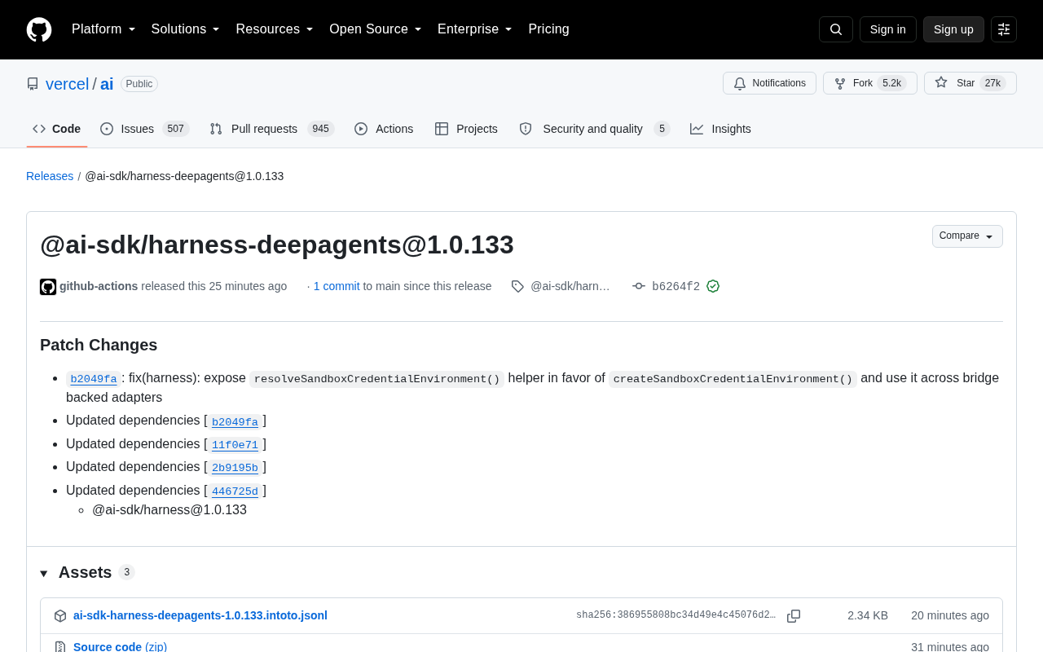The height and width of the screenshot is (652, 1043).
Task: Click the Sign up button
Action: [953, 29]
